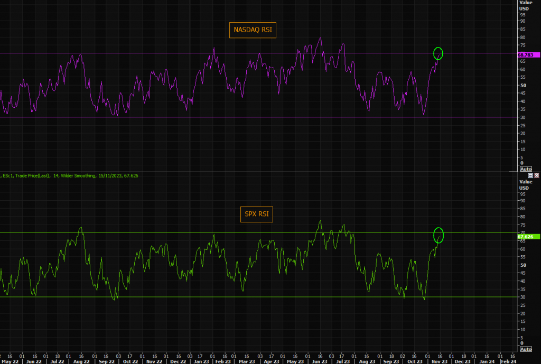541x364 pixels.
Task: Minimize the lower SPX RSI panel
Action: (x=531, y=175)
